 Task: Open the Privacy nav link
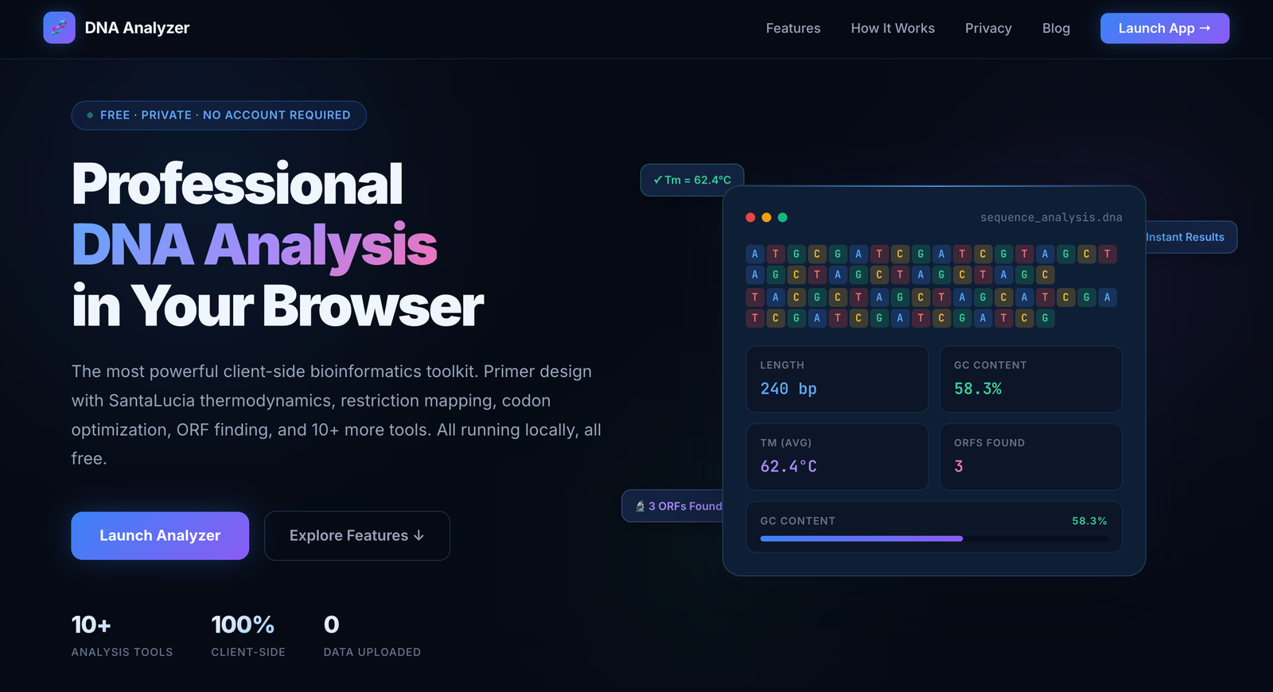988,29
